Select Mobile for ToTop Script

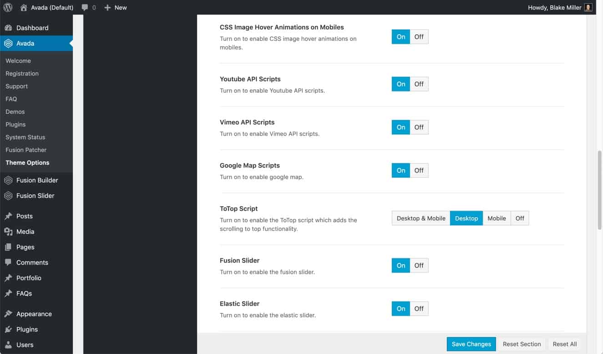coord(497,218)
